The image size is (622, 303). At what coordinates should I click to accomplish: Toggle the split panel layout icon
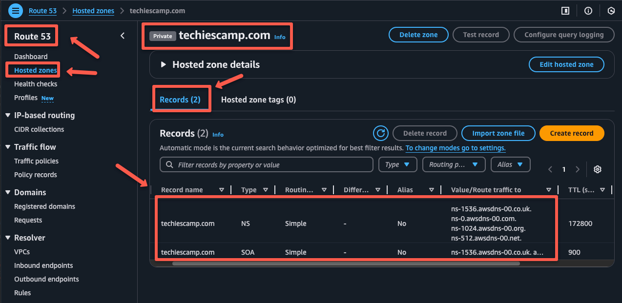[x=565, y=10]
